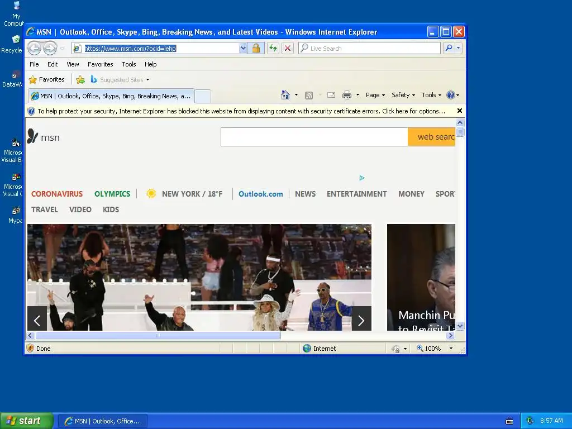The width and height of the screenshot is (572, 429).
Task: Go back with the Back arrow button
Action: pyautogui.click(x=34, y=48)
